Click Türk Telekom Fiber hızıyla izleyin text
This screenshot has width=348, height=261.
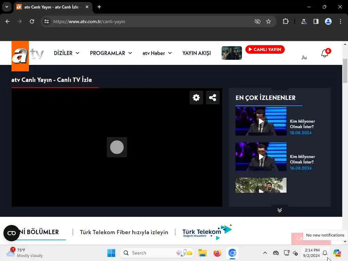click(124, 232)
